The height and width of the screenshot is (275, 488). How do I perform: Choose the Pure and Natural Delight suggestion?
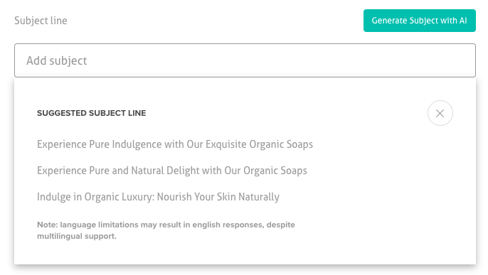172,171
